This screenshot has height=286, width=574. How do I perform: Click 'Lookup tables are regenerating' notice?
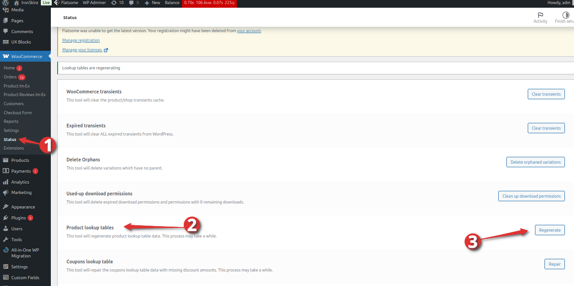pyautogui.click(x=91, y=68)
